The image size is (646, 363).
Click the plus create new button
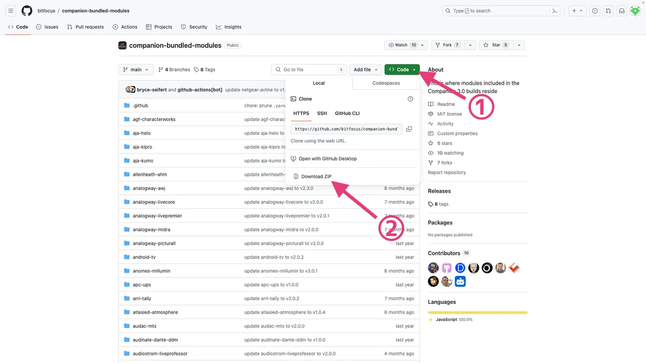point(577,11)
